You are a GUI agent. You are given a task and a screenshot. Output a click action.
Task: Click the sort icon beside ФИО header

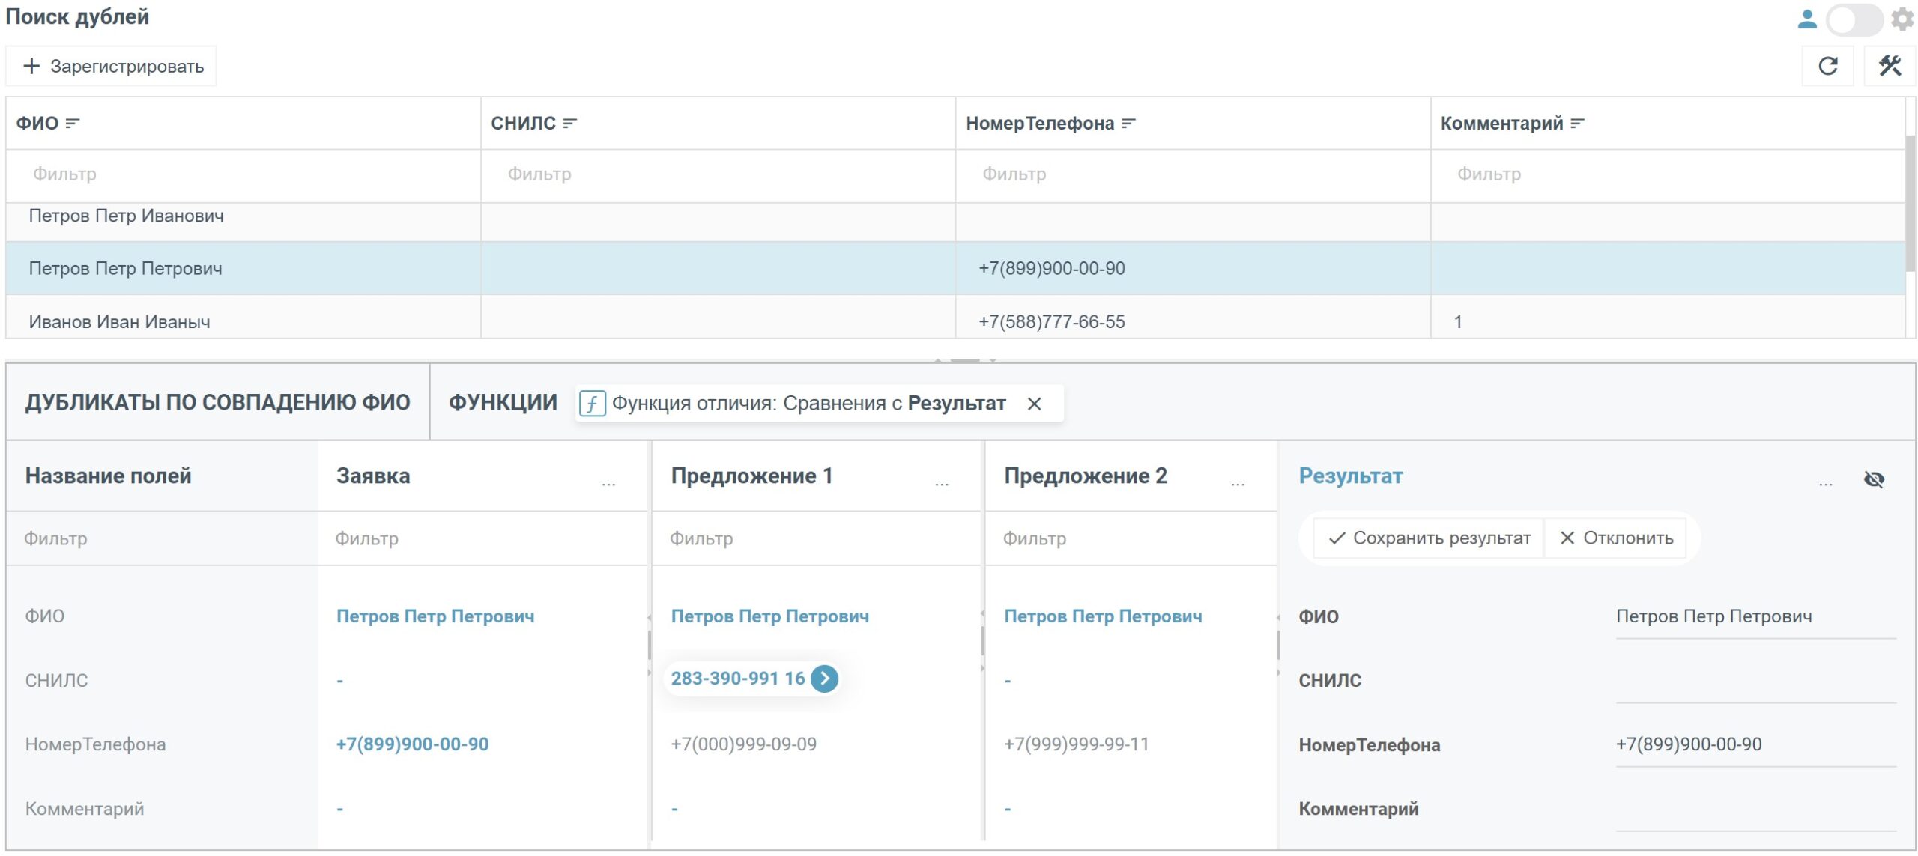(73, 124)
